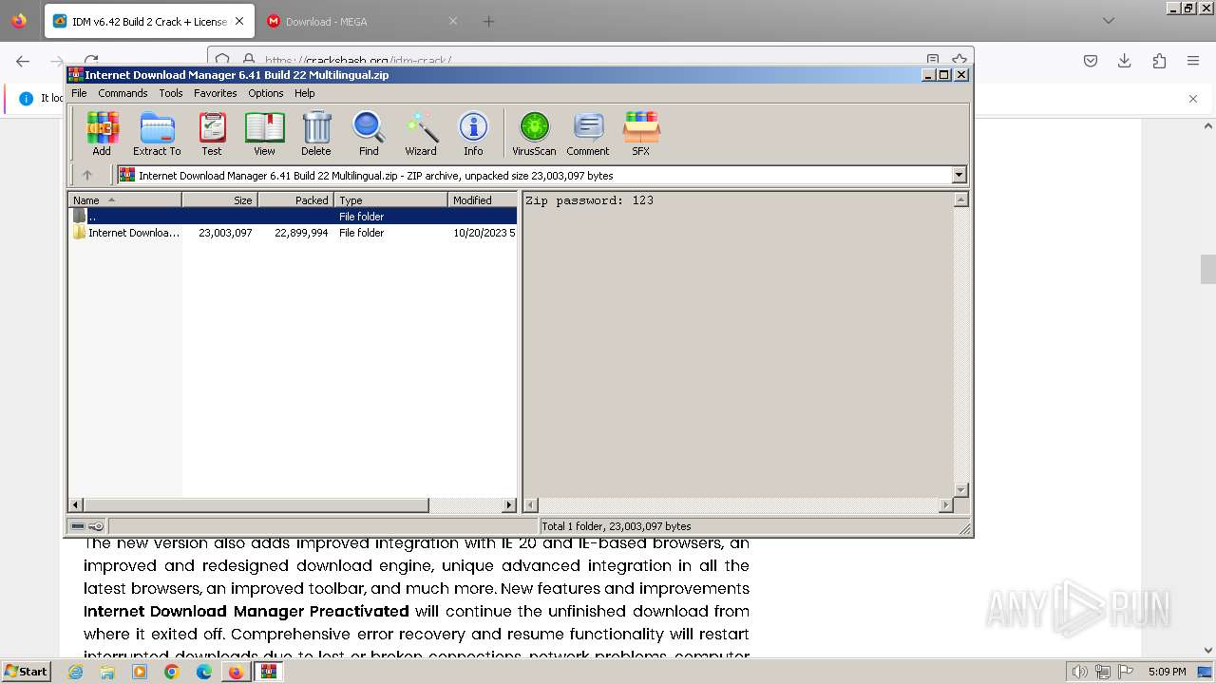Open the Comment tool

588,133
